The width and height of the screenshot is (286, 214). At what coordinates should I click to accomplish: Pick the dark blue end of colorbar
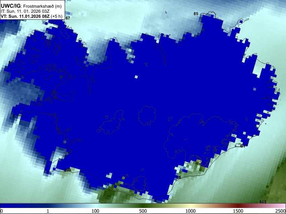pyautogui.click(x=11, y=206)
